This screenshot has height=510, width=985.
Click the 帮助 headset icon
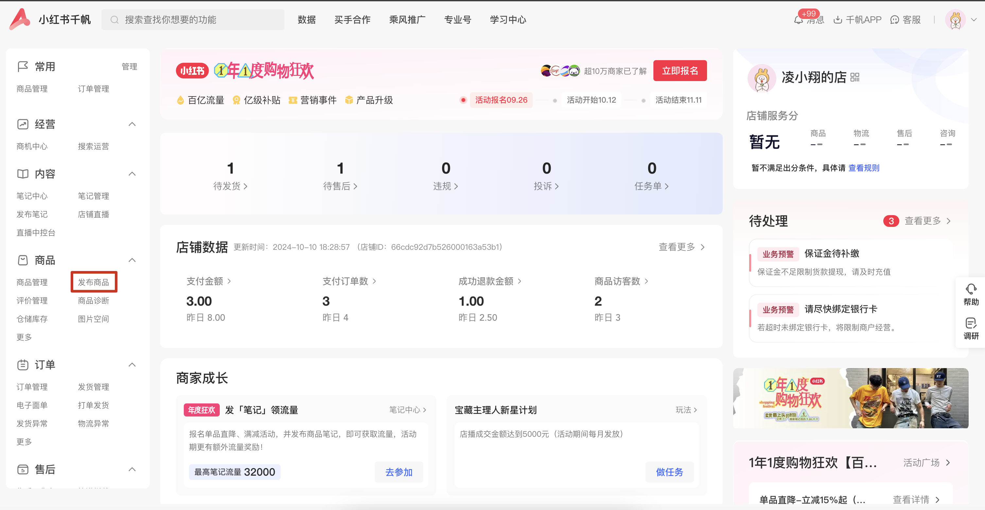click(971, 289)
